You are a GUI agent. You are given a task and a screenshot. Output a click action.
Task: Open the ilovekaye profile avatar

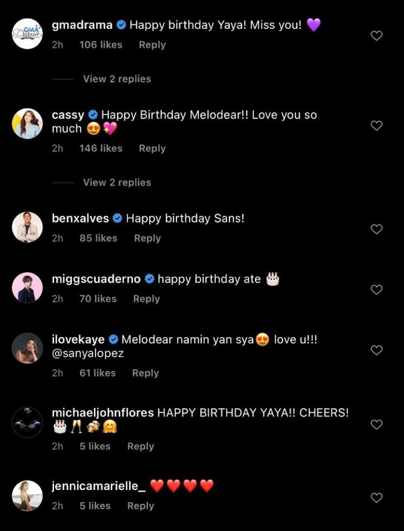point(27,348)
